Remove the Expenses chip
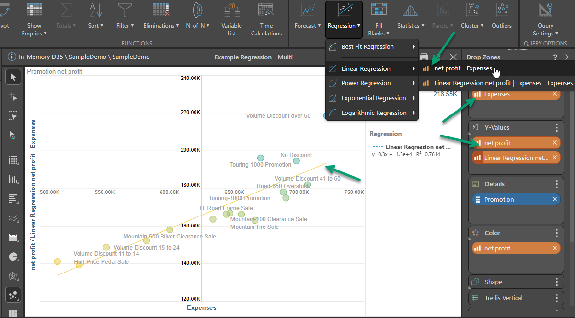Image resolution: width=575 pixels, height=318 pixels. pyautogui.click(x=555, y=94)
